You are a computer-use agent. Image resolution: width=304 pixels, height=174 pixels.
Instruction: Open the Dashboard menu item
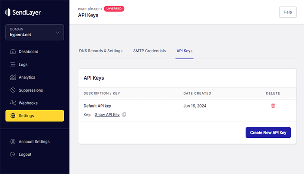click(x=28, y=52)
